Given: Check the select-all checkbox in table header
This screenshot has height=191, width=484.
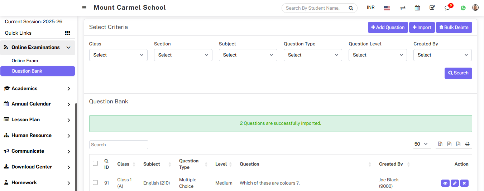Looking at the screenshot, I should coord(95,163).
